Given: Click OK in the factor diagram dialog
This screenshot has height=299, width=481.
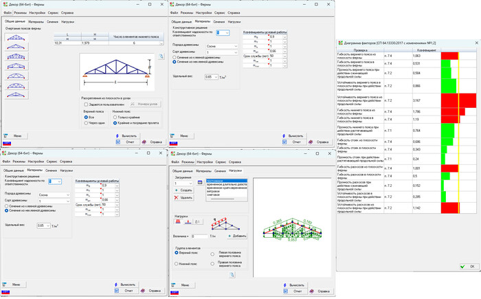Looking at the screenshot, I should (469, 267).
